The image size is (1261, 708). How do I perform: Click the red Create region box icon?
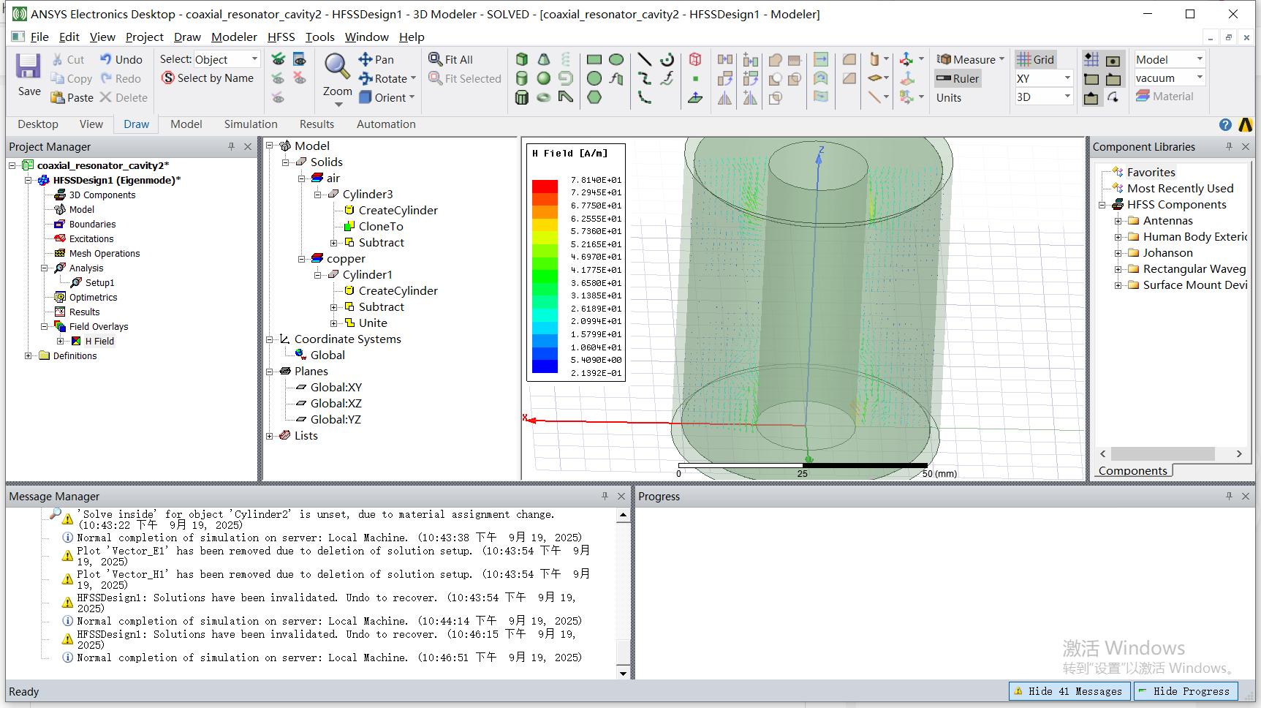tap(695, 59)
